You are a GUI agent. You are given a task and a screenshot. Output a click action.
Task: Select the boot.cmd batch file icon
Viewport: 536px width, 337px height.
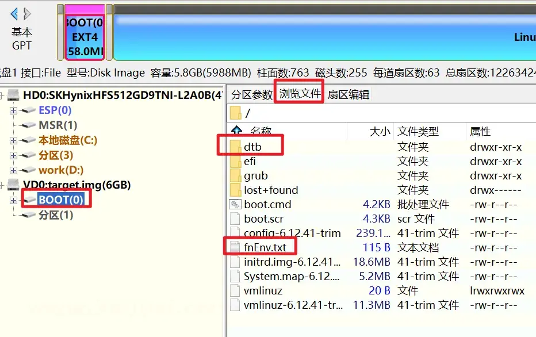(x=235, y=204)
